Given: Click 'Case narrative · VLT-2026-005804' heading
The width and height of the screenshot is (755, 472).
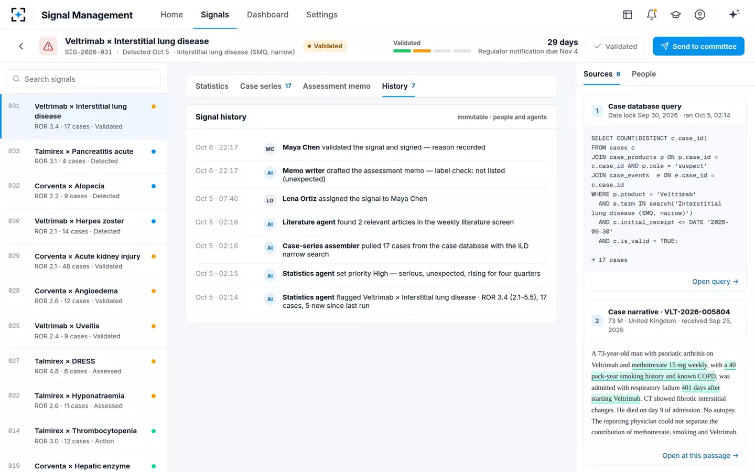Looking at the screenshot, I should (x=669, y=312).
